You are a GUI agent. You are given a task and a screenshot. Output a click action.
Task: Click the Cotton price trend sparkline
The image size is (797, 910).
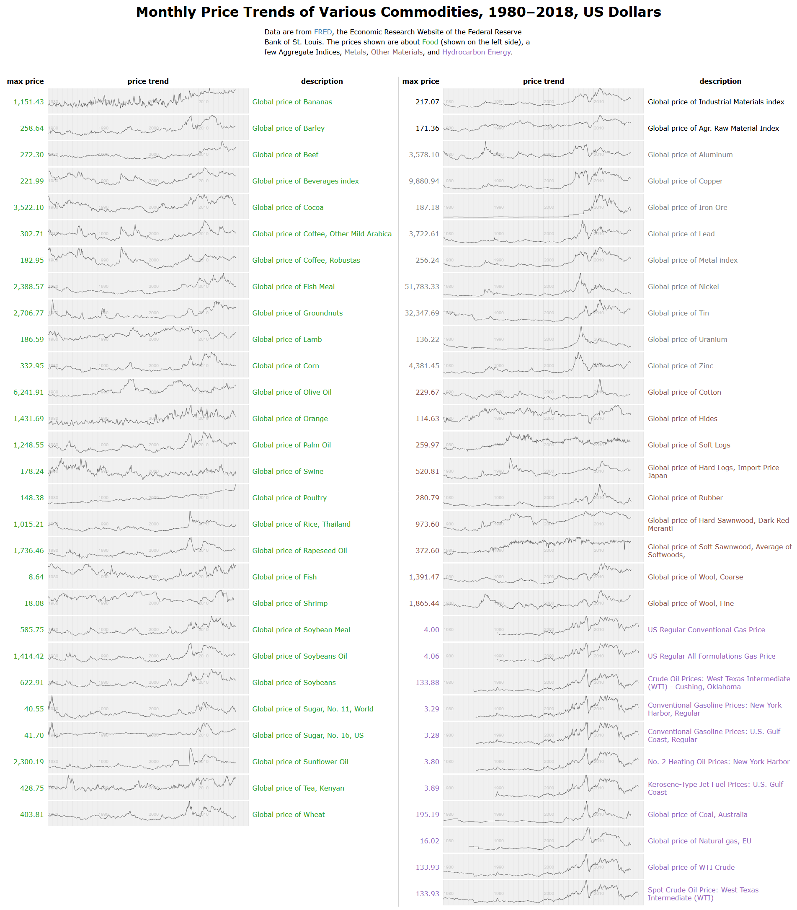[543, 392]
